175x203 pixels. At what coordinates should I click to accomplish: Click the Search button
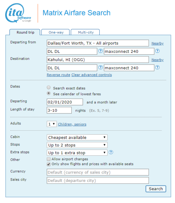coord(156,189)
